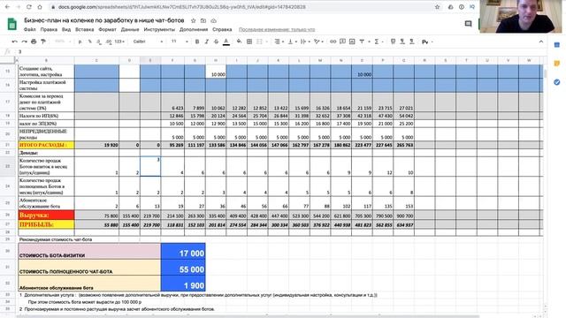Open the input tools Pv button
This screenshot has height=318, width=566.
pos(427,42)
